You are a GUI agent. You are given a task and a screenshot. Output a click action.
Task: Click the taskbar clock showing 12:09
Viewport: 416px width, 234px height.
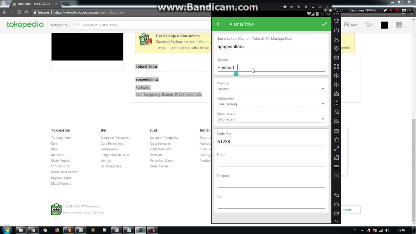click(402, 230)
